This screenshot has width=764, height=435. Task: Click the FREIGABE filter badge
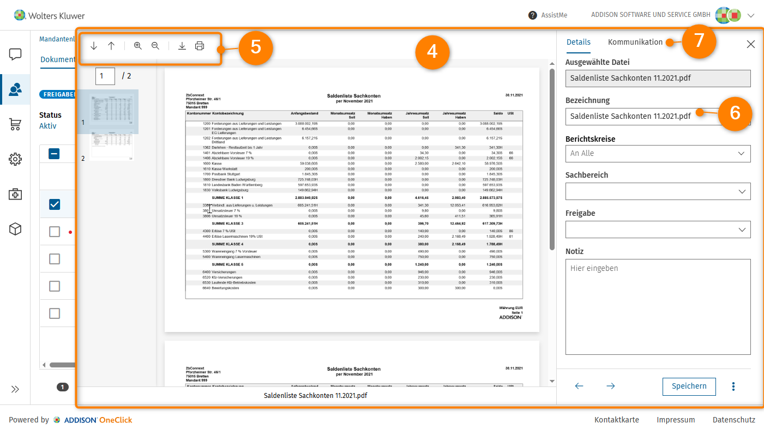[x=57, y=94]
